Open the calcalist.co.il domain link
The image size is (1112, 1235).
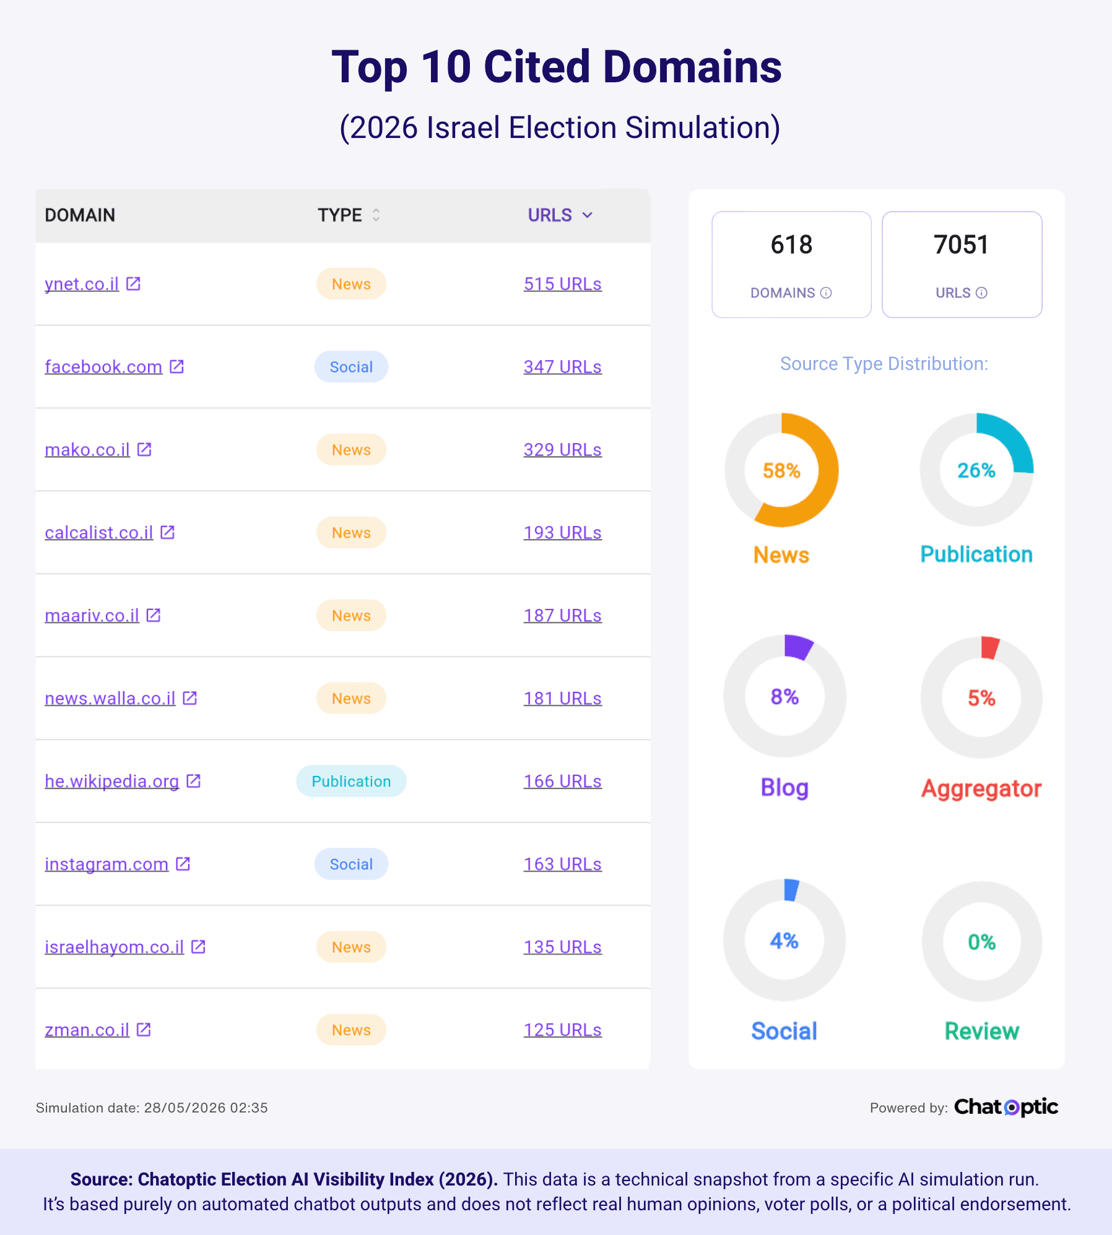(x=99, y=533)
